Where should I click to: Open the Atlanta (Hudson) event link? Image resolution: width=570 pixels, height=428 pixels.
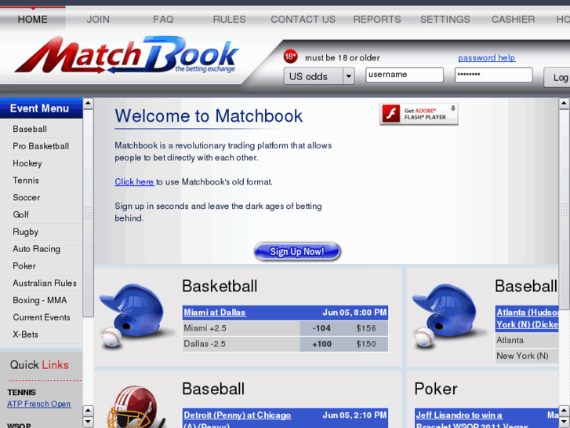tap(528, 319)
